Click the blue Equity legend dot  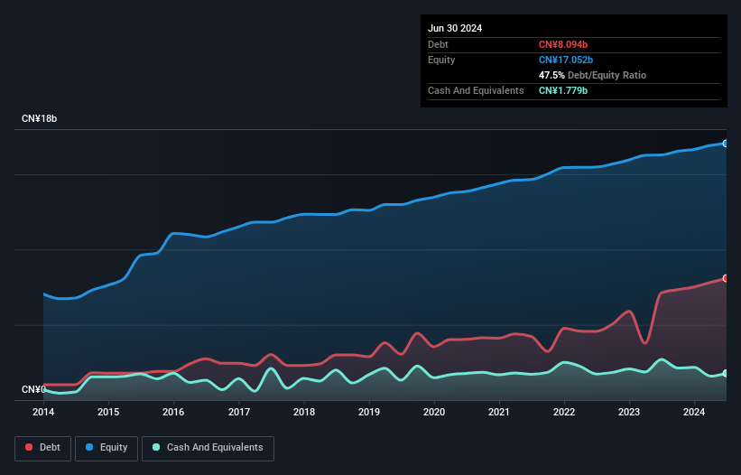point(89,447)
